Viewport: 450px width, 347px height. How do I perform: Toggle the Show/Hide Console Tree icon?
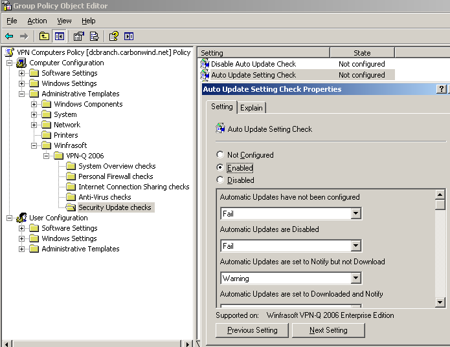[x=60, y=36]
